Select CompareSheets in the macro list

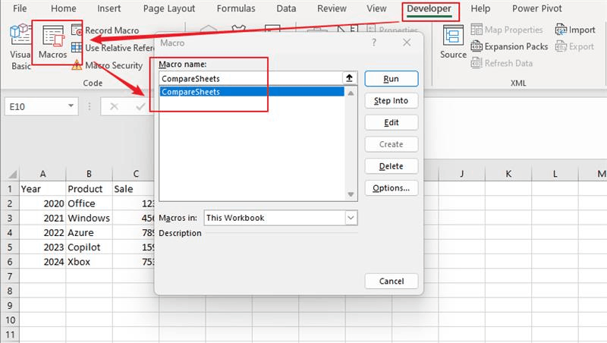tap(252, 92)
